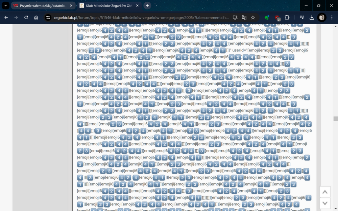Open the uBlock Origin extension
The width and height of the screenshot is (338, 211).
point(277,17)
